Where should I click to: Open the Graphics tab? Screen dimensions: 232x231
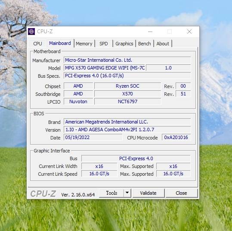pos(124,44)
